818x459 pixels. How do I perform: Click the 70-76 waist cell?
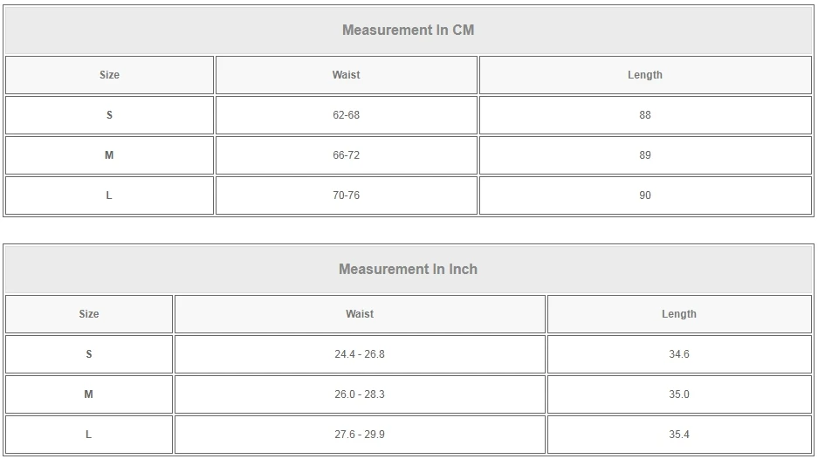[346, 195]
